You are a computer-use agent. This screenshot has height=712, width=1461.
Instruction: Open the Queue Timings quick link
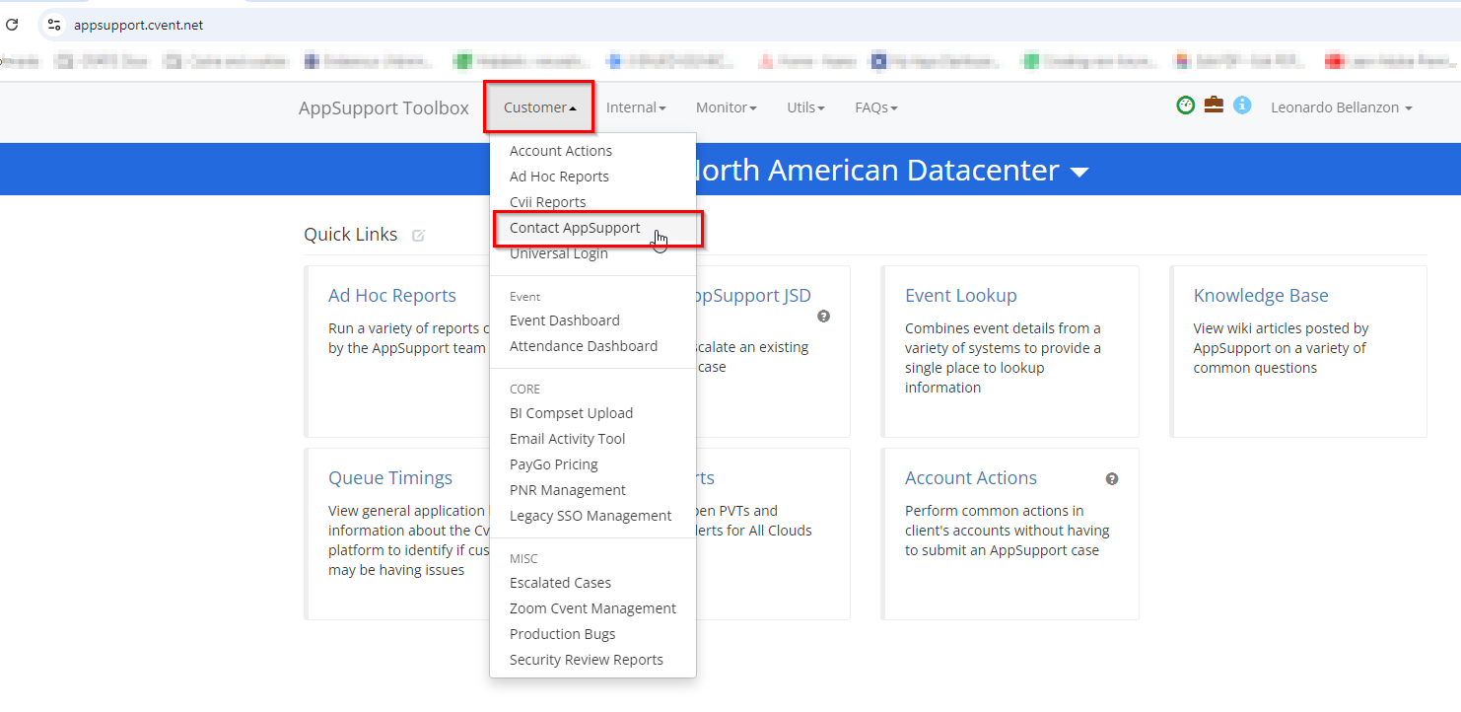click(390, 478)
